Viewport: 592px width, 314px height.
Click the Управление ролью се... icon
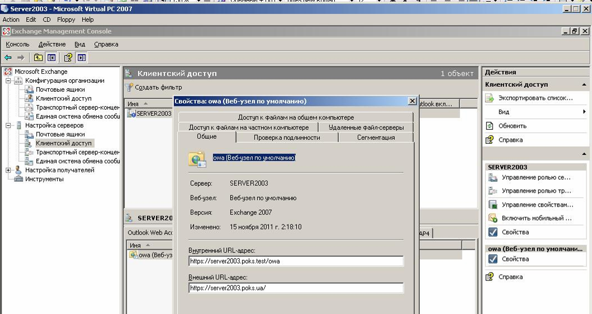click(x=492, y=177)
